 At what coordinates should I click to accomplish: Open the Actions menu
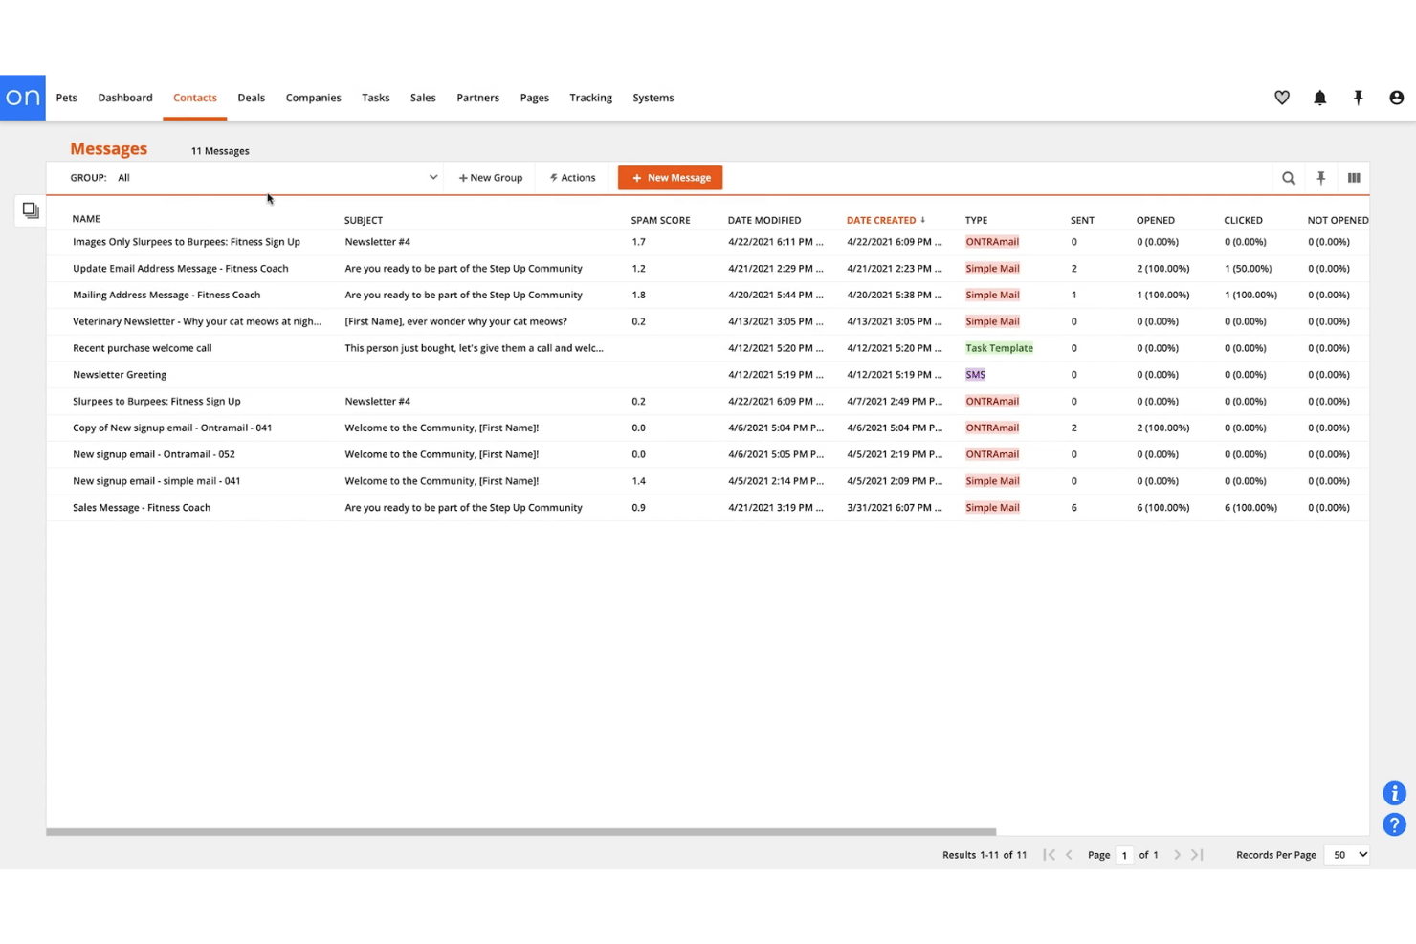573,178
